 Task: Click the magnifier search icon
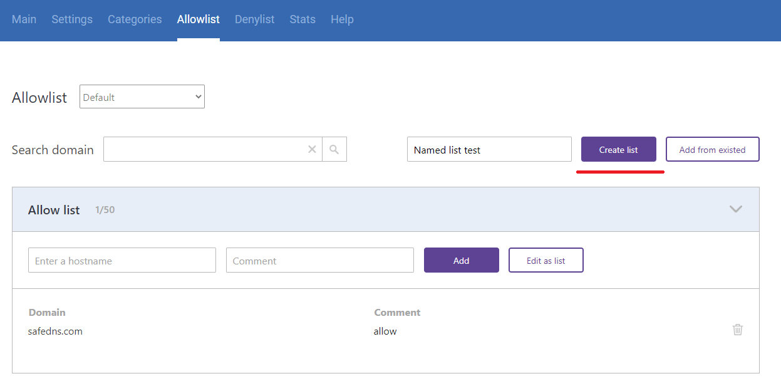334,149
